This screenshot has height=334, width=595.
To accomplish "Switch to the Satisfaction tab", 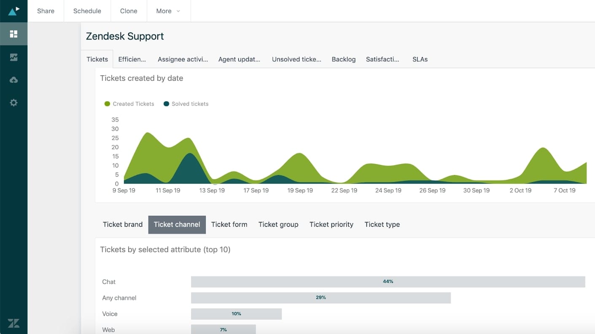I will 382,59.
